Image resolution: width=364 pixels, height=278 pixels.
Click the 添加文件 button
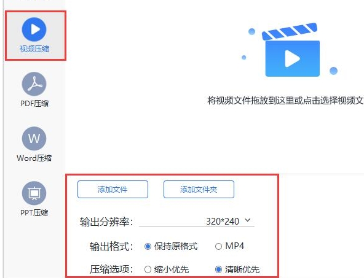113,190
